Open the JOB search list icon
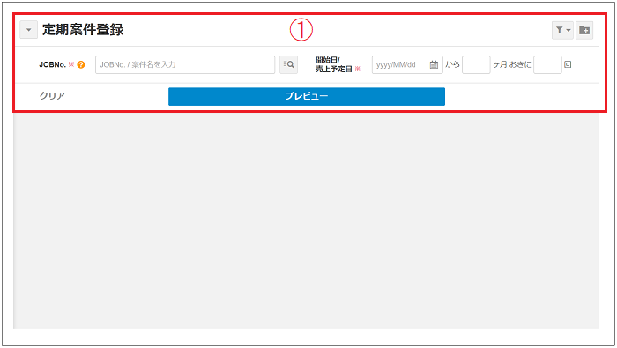617x348 pixels. (x=288, y=64)
